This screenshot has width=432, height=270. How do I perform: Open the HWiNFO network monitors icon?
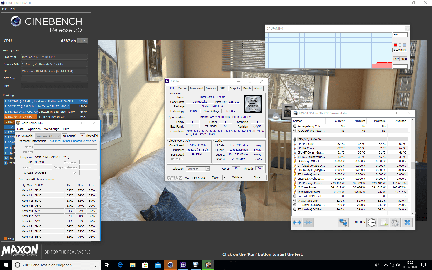(343, 222)
